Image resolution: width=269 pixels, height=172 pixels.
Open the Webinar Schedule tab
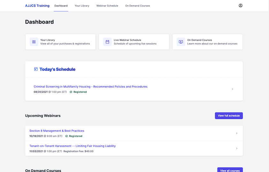click(x=107, y=6)
